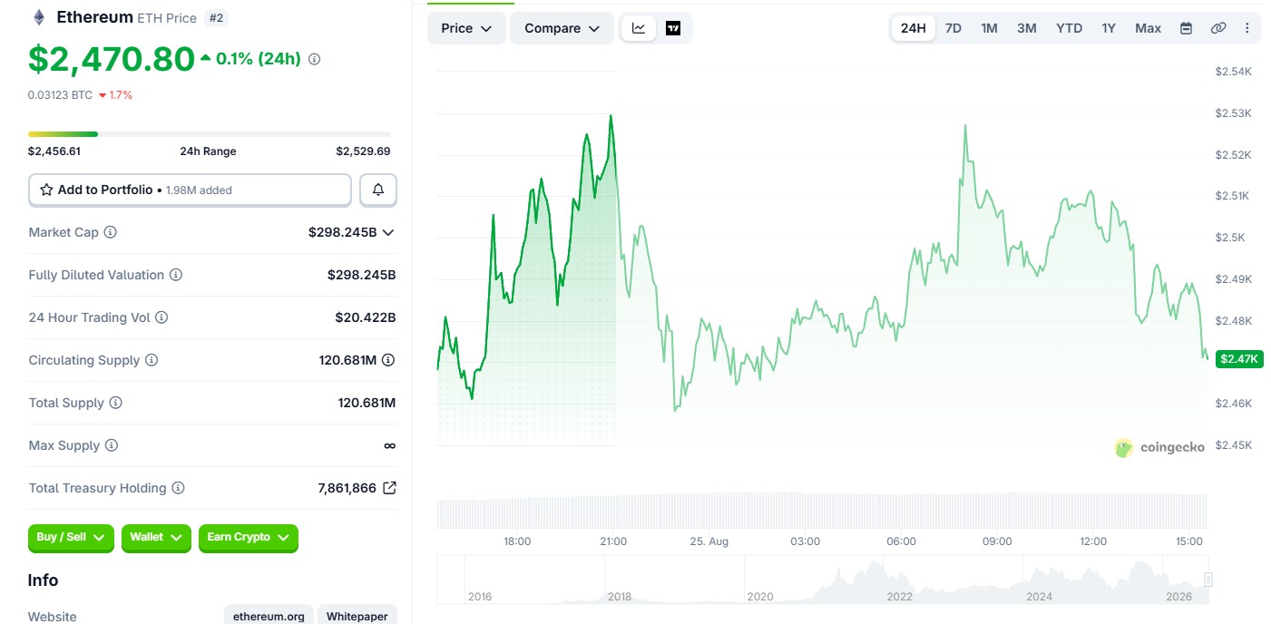This screenshot has height=624, width=1271.
Task: Open Market Cap info tooltip icon
Action: (x=110, y=232)
